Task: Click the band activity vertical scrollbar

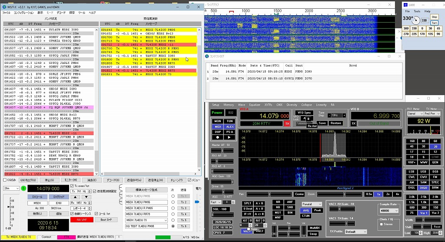Action: [96, 102]
